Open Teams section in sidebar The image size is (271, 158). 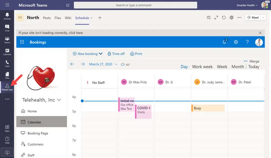click(x=7, y=40)
